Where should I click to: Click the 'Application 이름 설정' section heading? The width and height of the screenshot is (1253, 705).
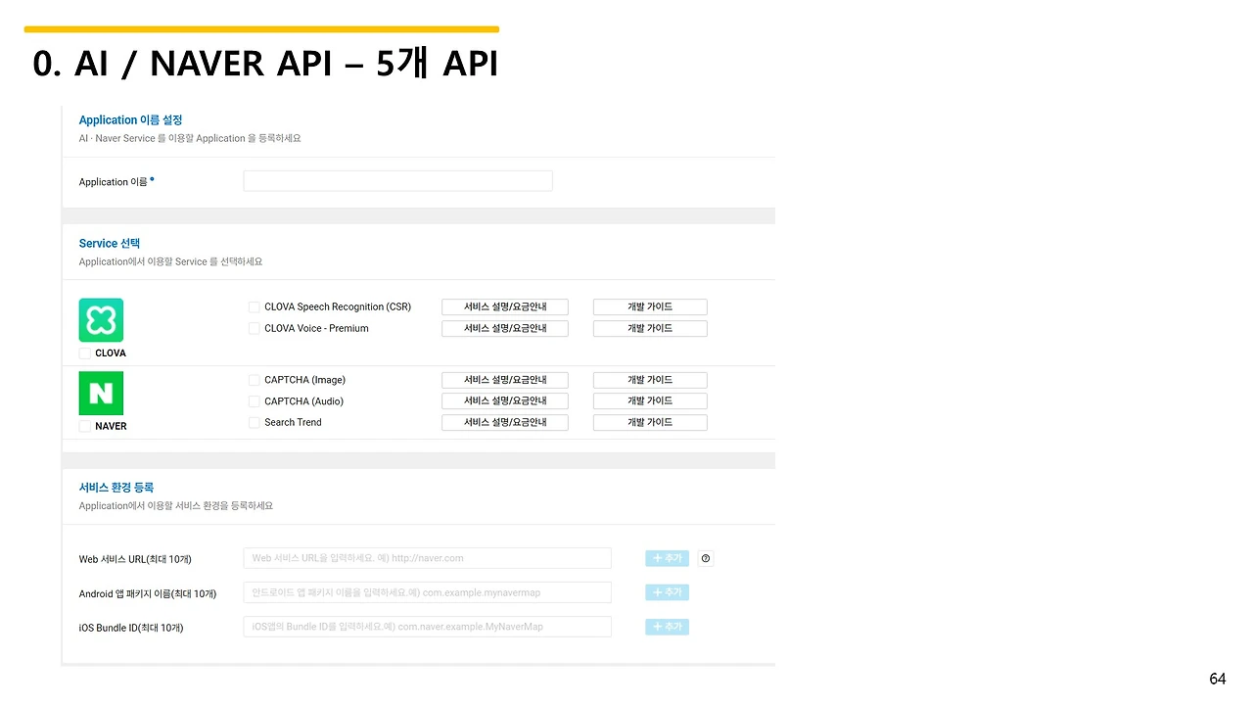coord(131,120)
